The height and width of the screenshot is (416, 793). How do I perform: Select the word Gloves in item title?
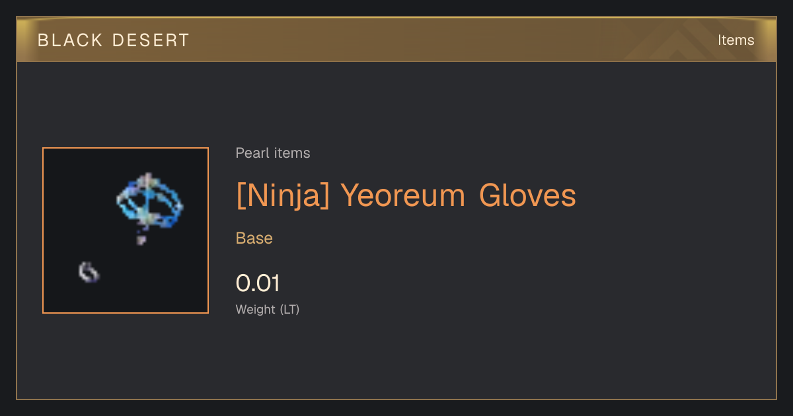tap(527, 195)
